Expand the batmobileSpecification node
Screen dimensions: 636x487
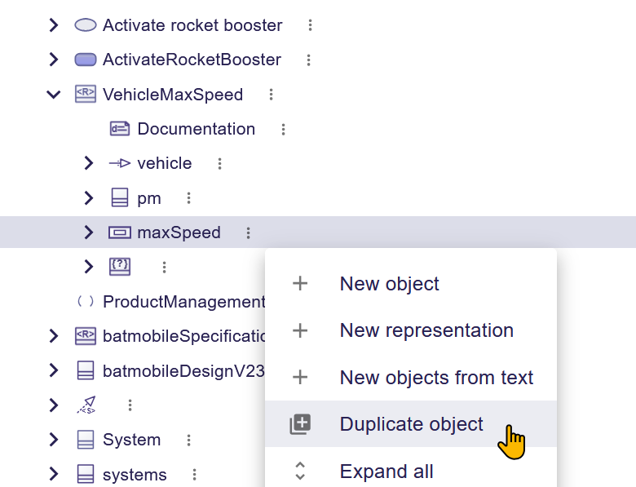click(54, 336)
